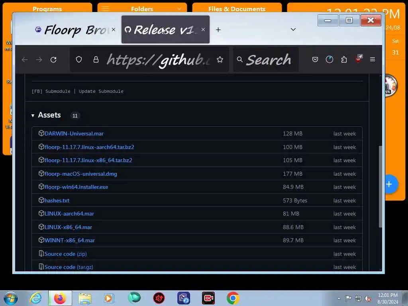This screenshot has width=408, height=306.
Task: Click the zip file icon beside Source code (zip)
Action: point(41,253)
